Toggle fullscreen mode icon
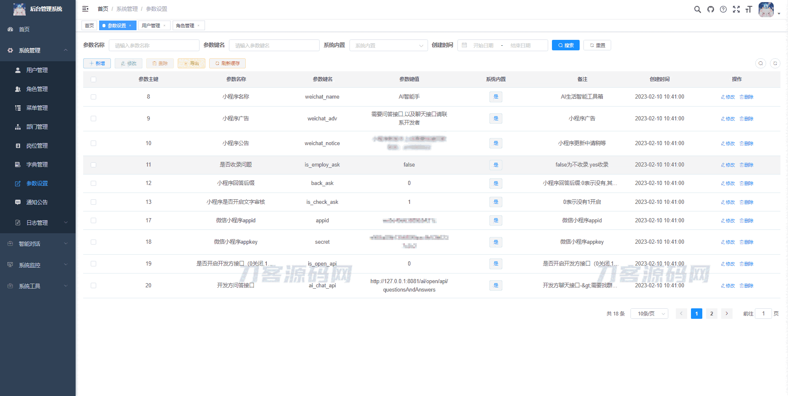 pyautogui.click(x=736, y=9)
